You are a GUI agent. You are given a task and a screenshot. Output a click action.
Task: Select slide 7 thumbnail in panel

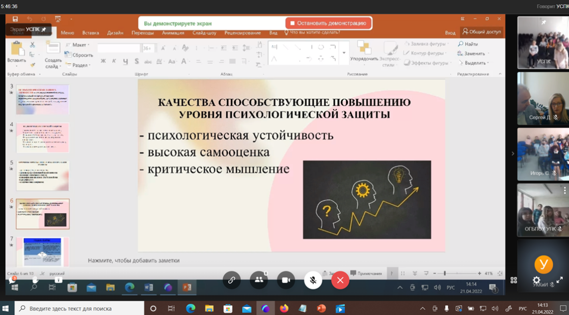(43, 251)
